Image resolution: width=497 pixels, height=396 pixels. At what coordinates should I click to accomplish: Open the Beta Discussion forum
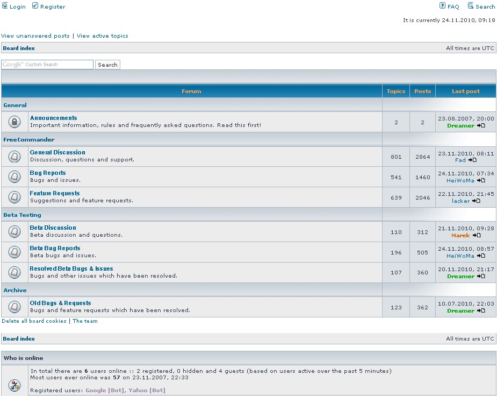[53, 228]
